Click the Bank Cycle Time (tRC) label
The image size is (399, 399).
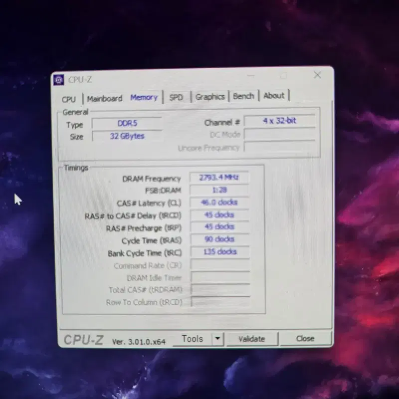(145, 253)
